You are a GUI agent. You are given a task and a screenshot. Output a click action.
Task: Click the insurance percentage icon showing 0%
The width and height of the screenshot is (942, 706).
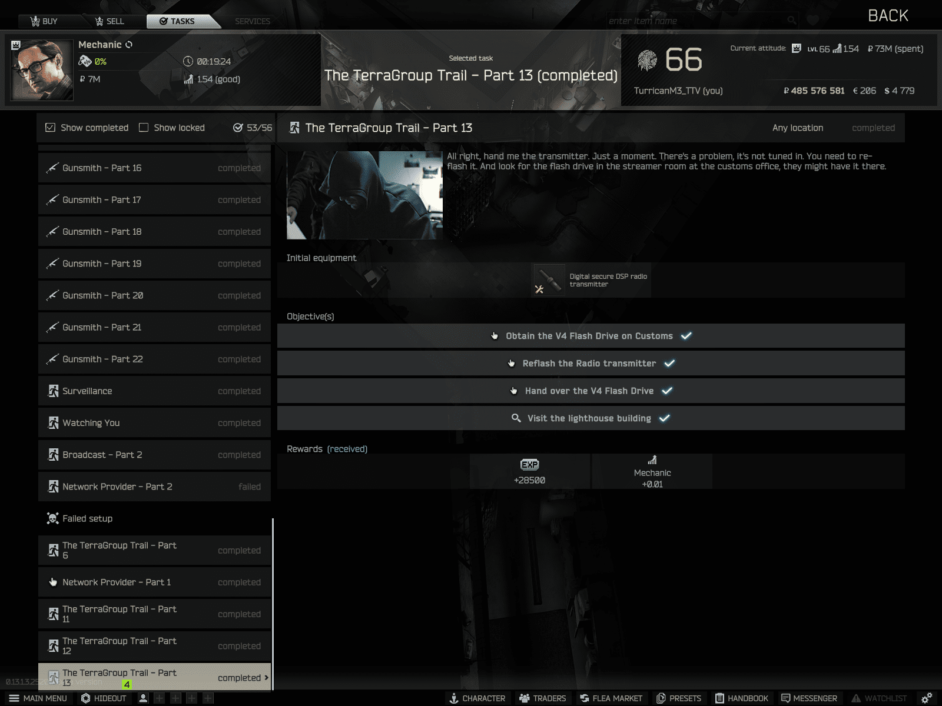click(x=85, y=61)
